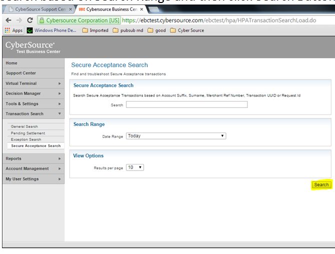
Task: Expand the My User Settings menu
Action: [x=34, y=179]
